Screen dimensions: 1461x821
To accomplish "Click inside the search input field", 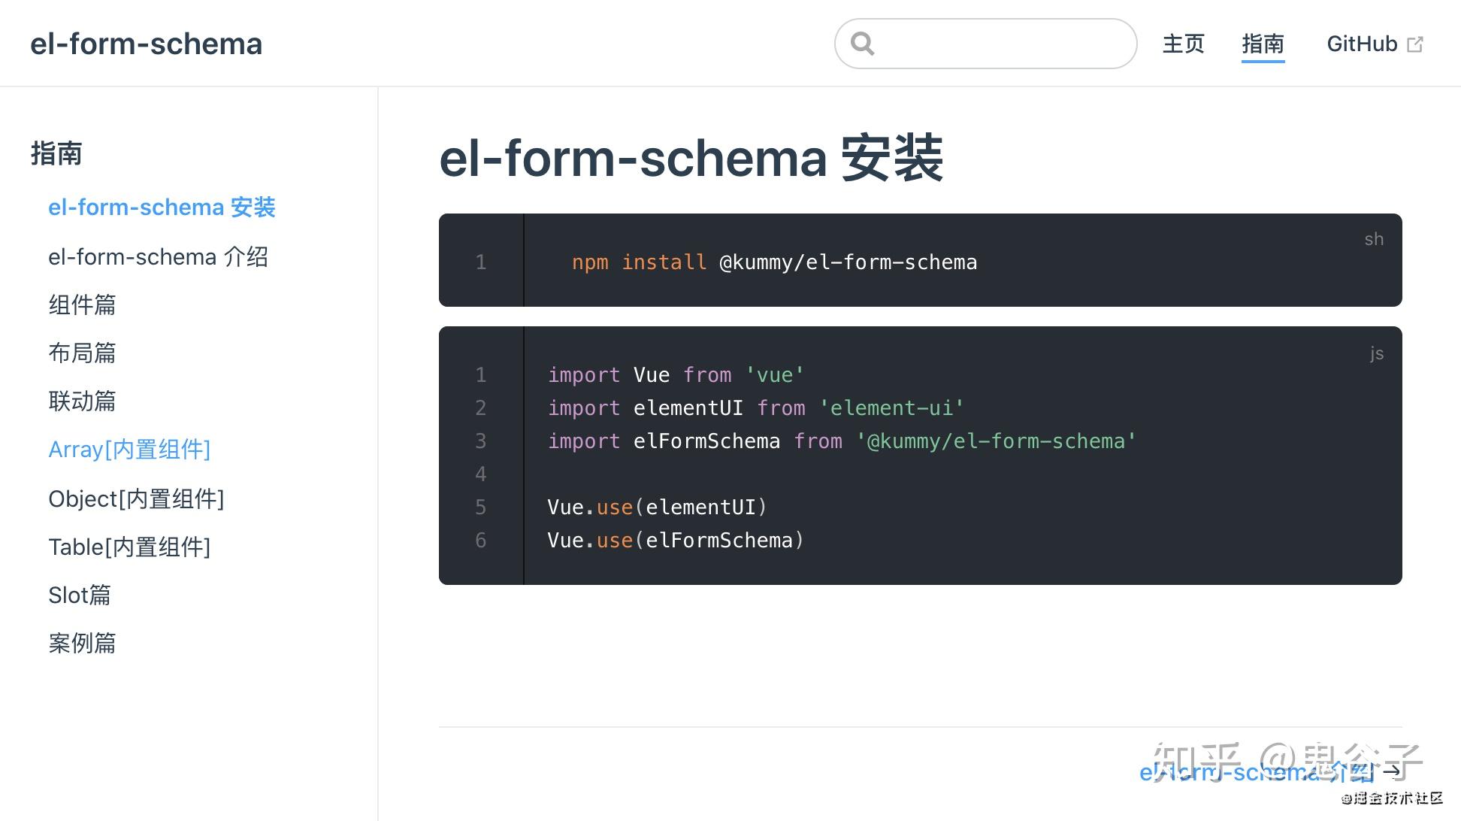I will click(x=985, y=43).
